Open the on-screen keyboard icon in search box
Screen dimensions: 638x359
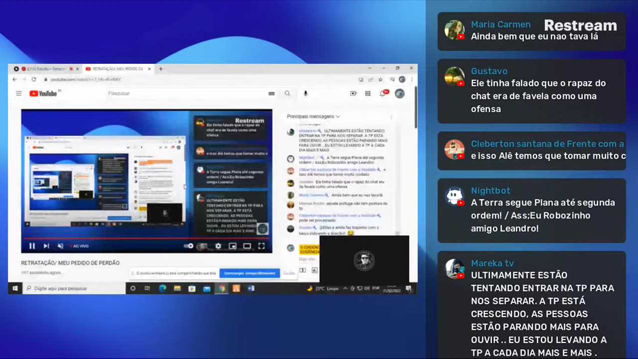tap(272, 93)
